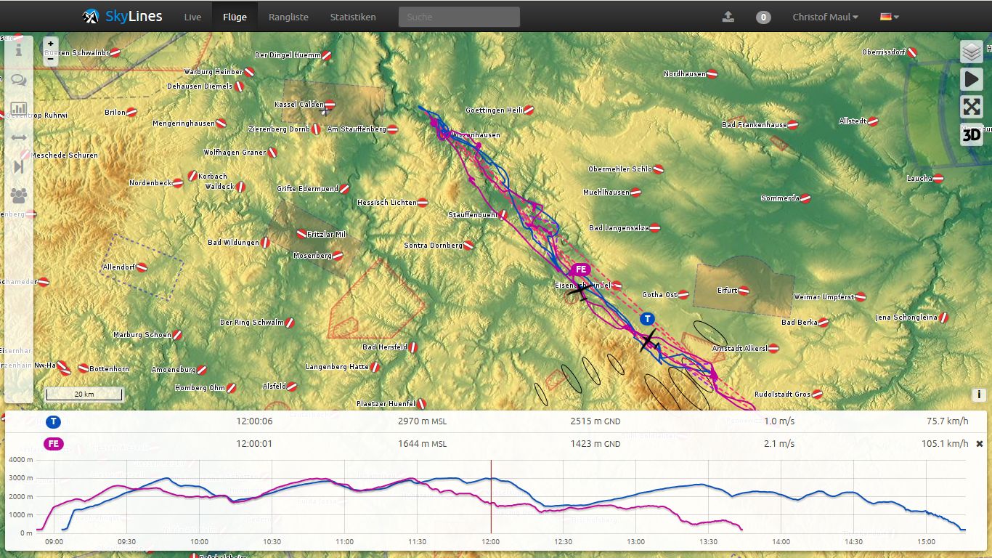The width and height of the screenshot is (992, 558).
Task: Click the 13:00 label on barogram axis
Action: pyautogui.click(x=636, y=541)
